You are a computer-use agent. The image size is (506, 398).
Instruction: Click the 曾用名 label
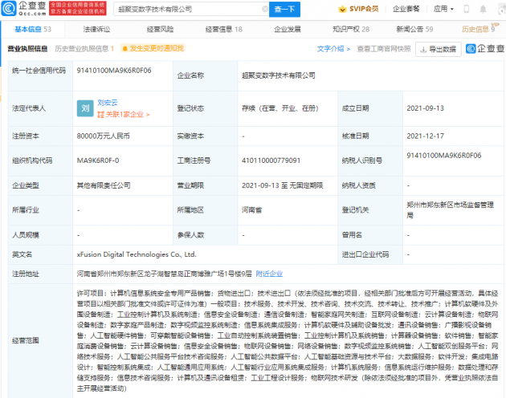[352, 235]
